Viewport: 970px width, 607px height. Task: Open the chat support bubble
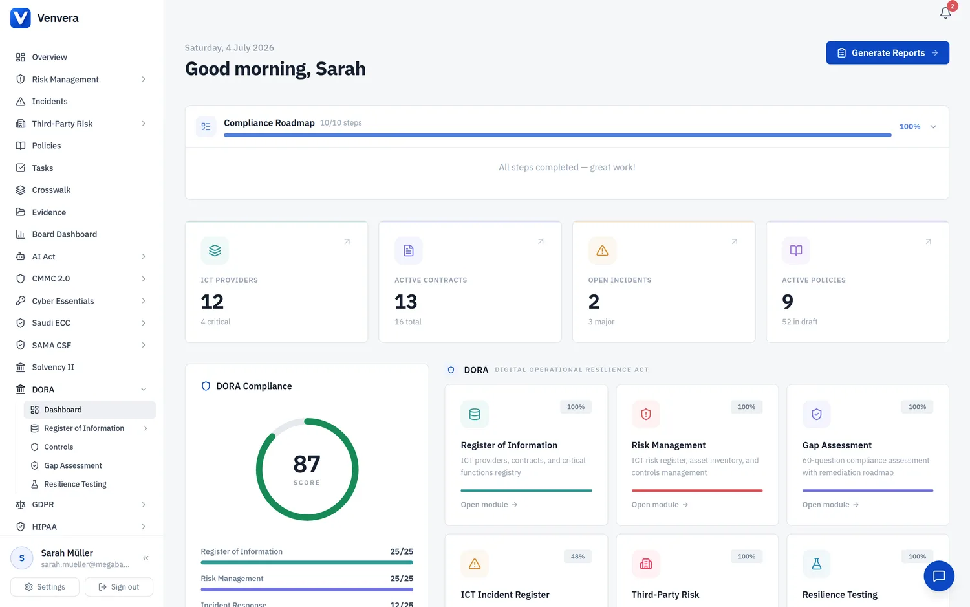[x=939, y=576]
